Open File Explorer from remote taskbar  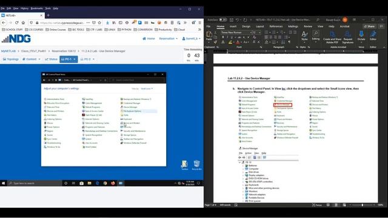[89, 183]
